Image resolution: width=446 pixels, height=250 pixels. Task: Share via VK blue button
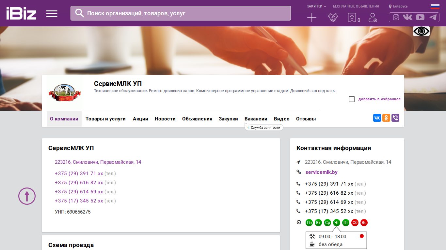click(377, 118)
